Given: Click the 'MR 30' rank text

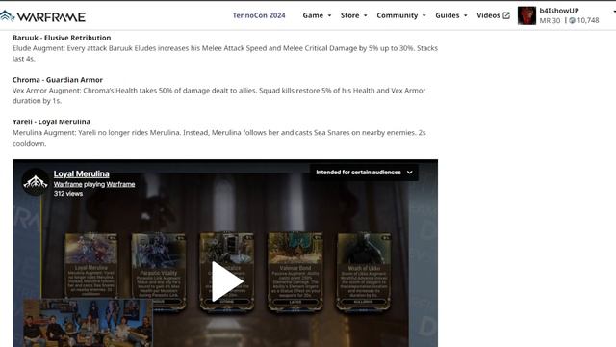Looking at the screenshot, I should coord(550,20).
